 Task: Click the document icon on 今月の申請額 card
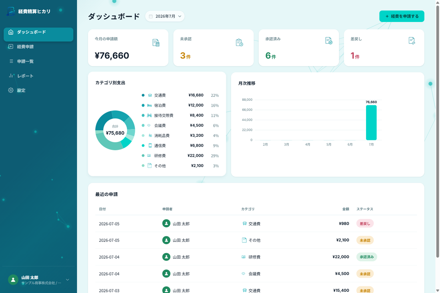156,43
